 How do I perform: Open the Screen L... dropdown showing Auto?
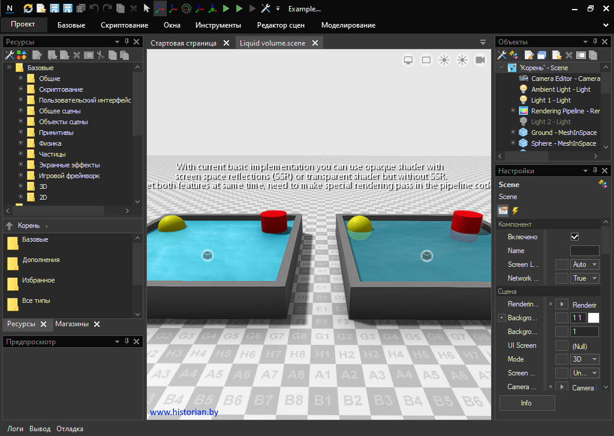click(x=585, y=264)
